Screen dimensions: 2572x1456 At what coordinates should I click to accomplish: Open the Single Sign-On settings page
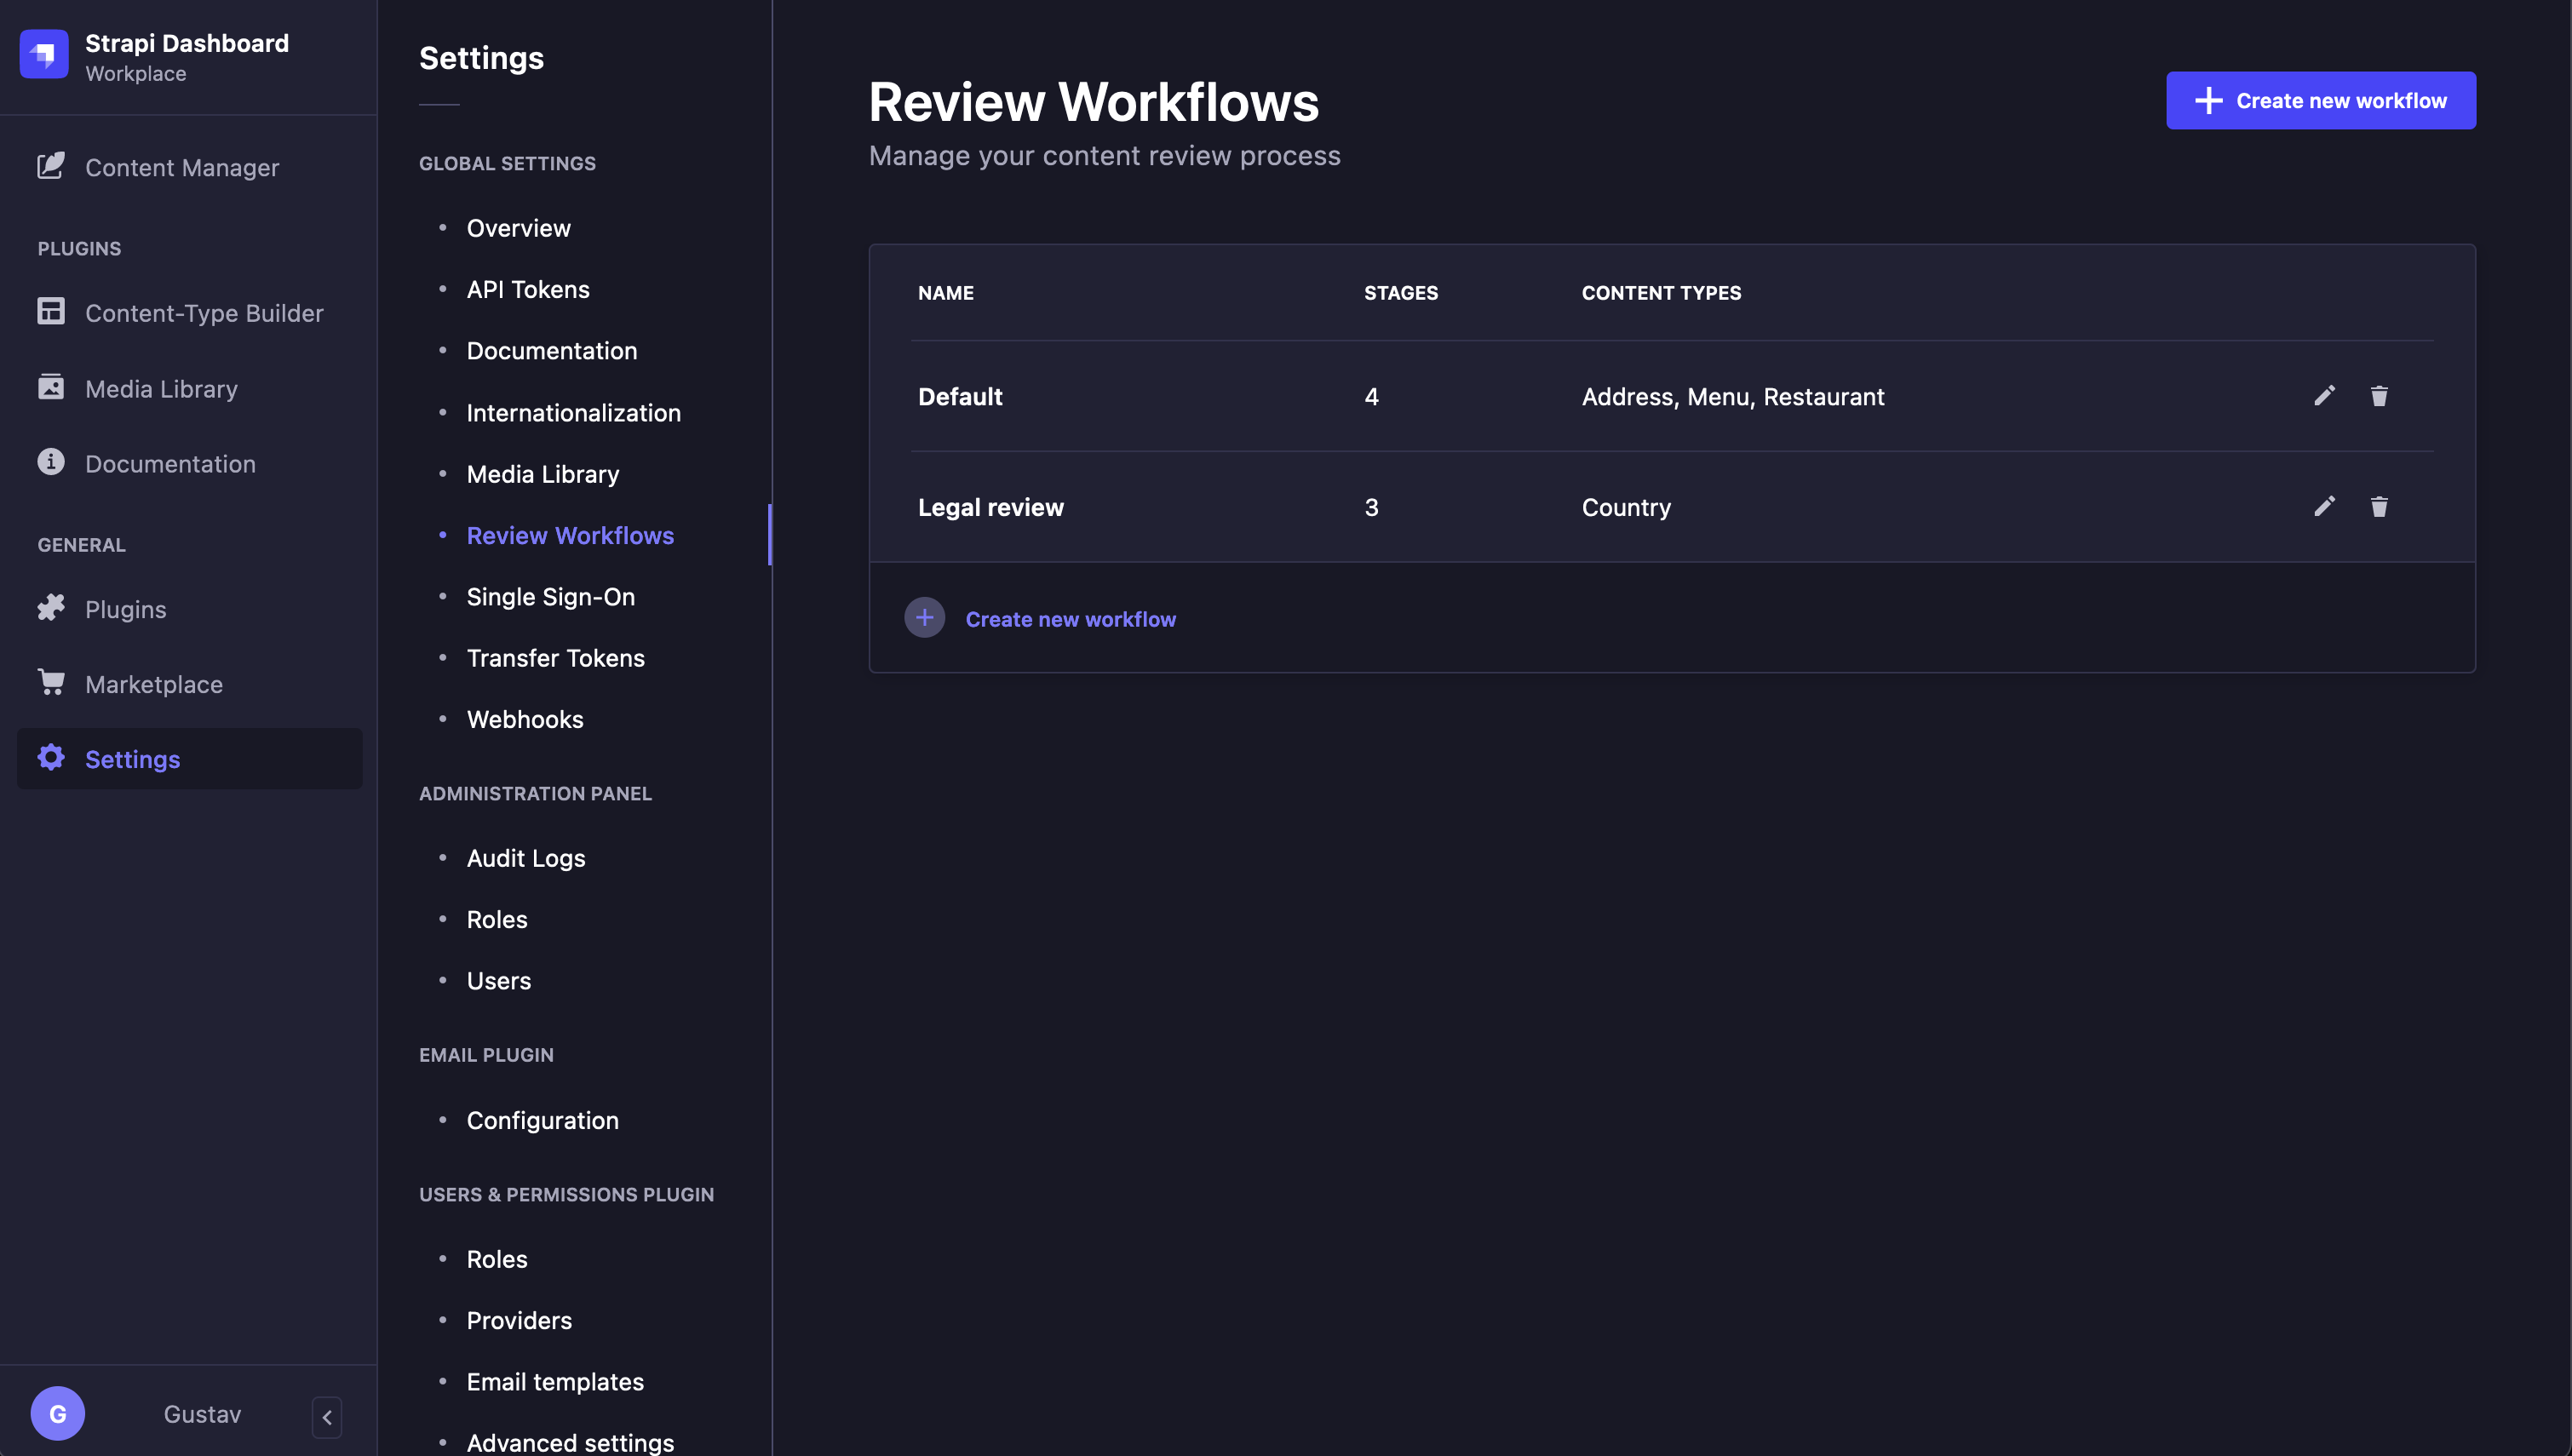click(x=550, y=596)
